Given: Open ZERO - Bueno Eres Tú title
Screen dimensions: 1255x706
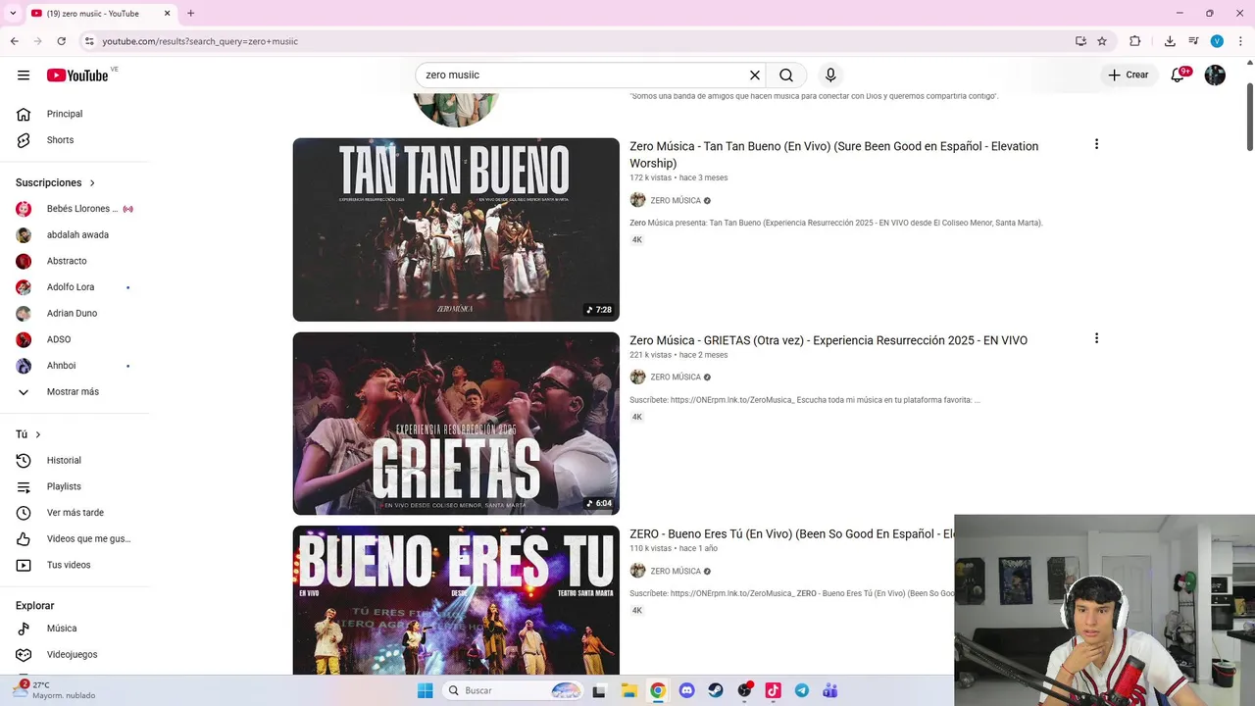Looking at the screenshot, I should [x=792, y=534].
